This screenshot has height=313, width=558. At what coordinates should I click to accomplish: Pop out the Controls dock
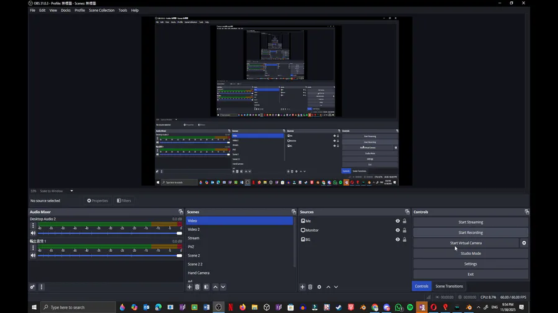tap(526, 212)
